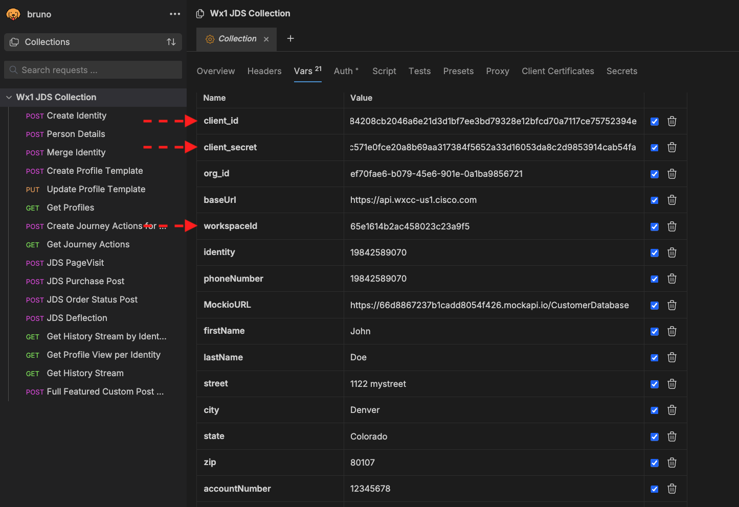Viewport: 739px width, 507px height.
Task: Open the Tests tab
Action: pos(419,71)
